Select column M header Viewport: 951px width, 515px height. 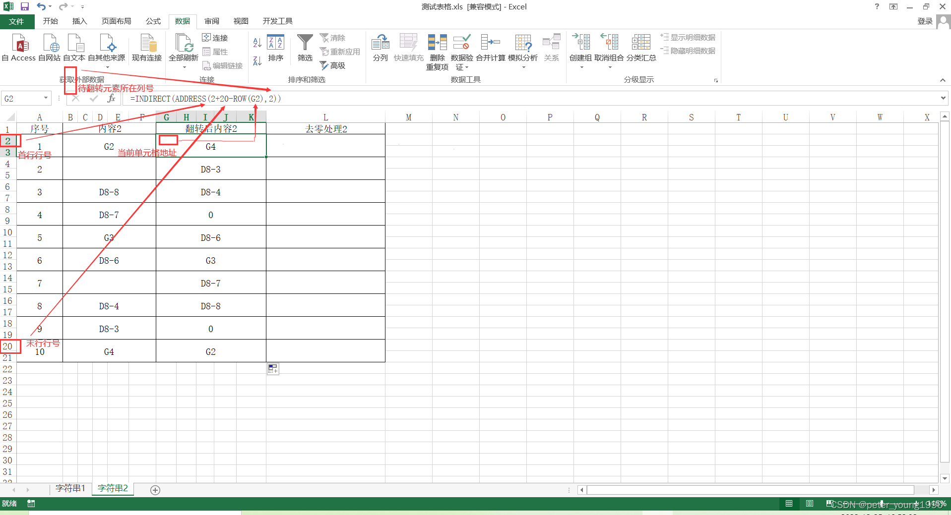click(x=408, y=117)
